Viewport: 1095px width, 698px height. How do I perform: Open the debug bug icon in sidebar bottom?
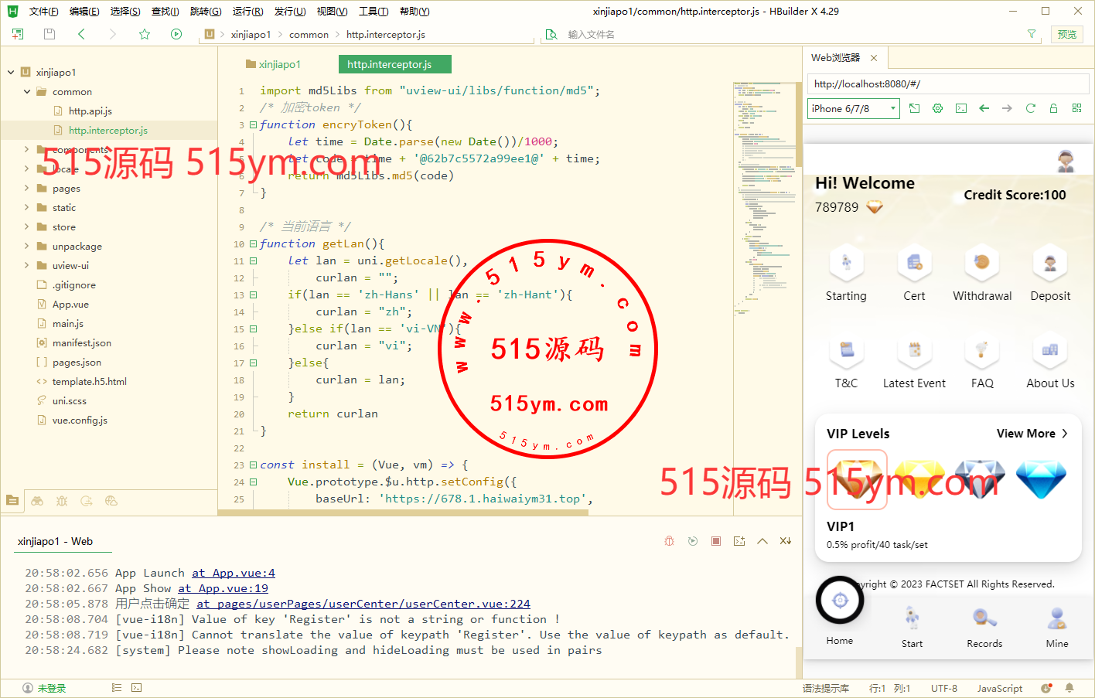click(x=62, y=501)
